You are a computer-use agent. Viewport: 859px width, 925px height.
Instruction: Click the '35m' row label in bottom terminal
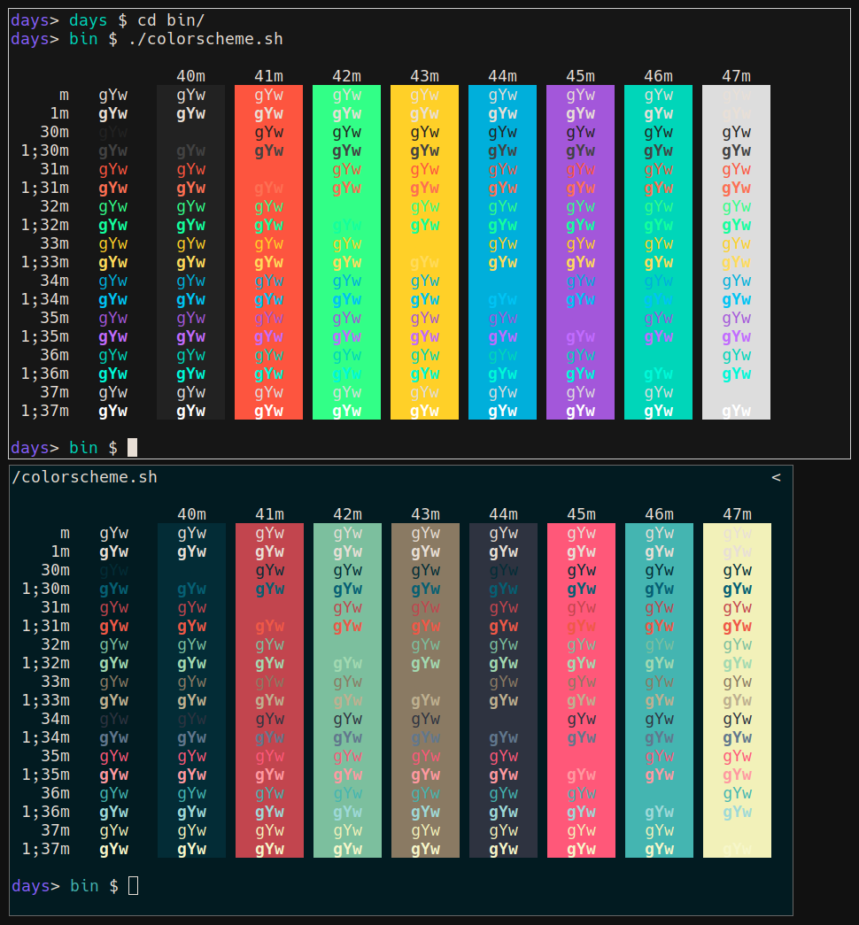pyautogui.click(x=56, y=756)
